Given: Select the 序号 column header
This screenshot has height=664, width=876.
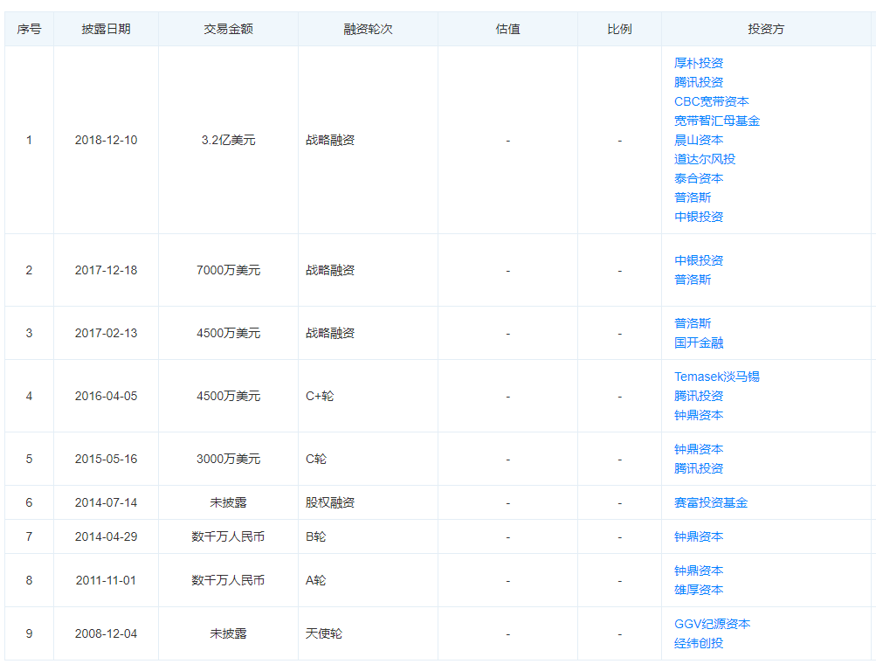Looking at the screenshot, I should (x=29, y=29).
